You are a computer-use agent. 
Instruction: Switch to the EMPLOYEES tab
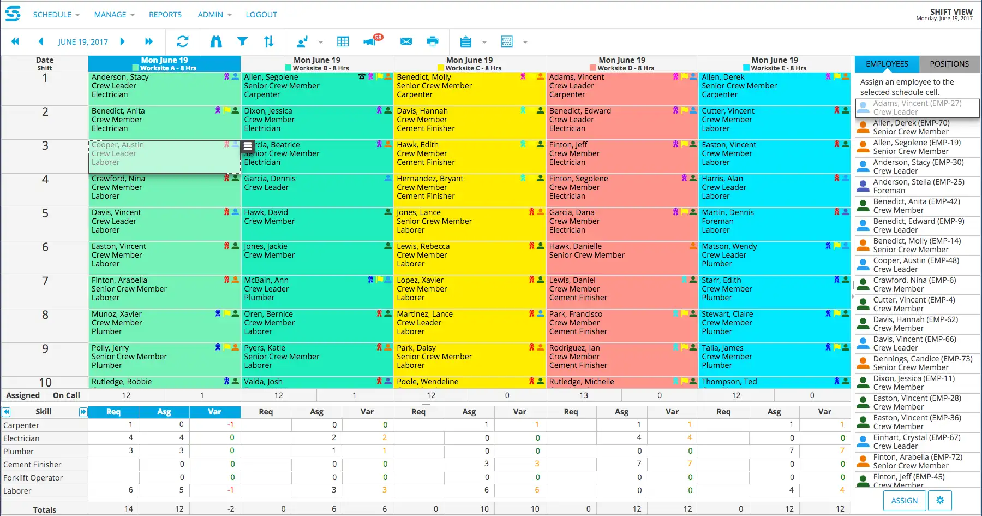click(x=887, y=64)
